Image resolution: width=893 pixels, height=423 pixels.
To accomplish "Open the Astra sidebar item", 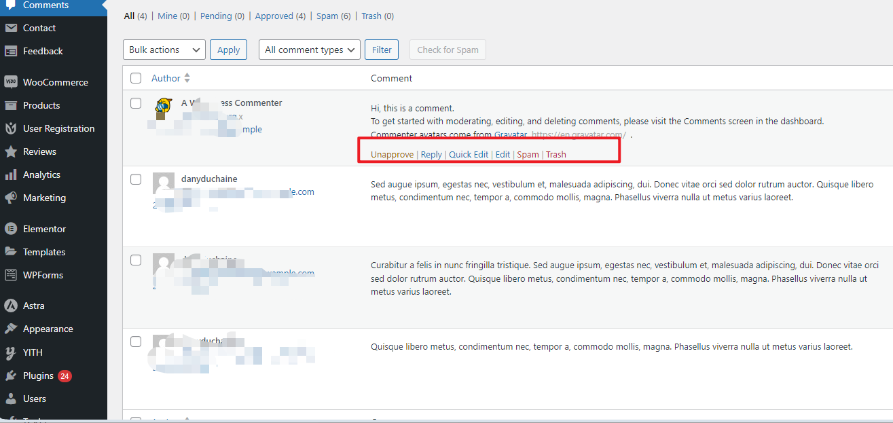I will (x=32, y=305).
